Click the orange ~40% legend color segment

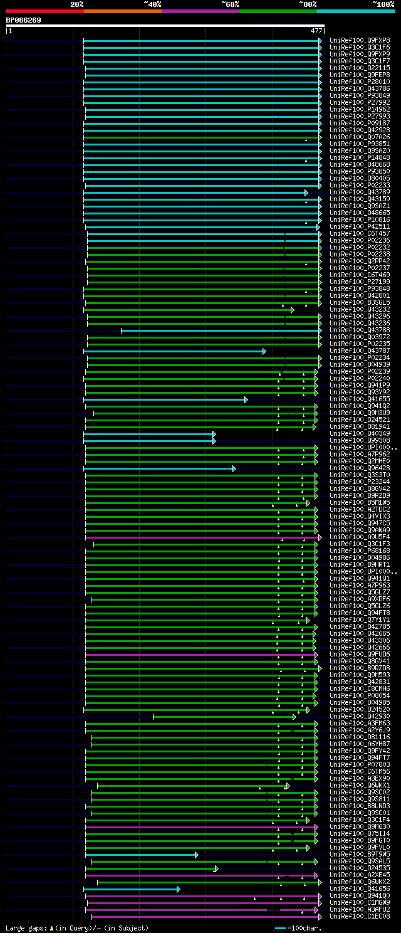click(123, 11)
